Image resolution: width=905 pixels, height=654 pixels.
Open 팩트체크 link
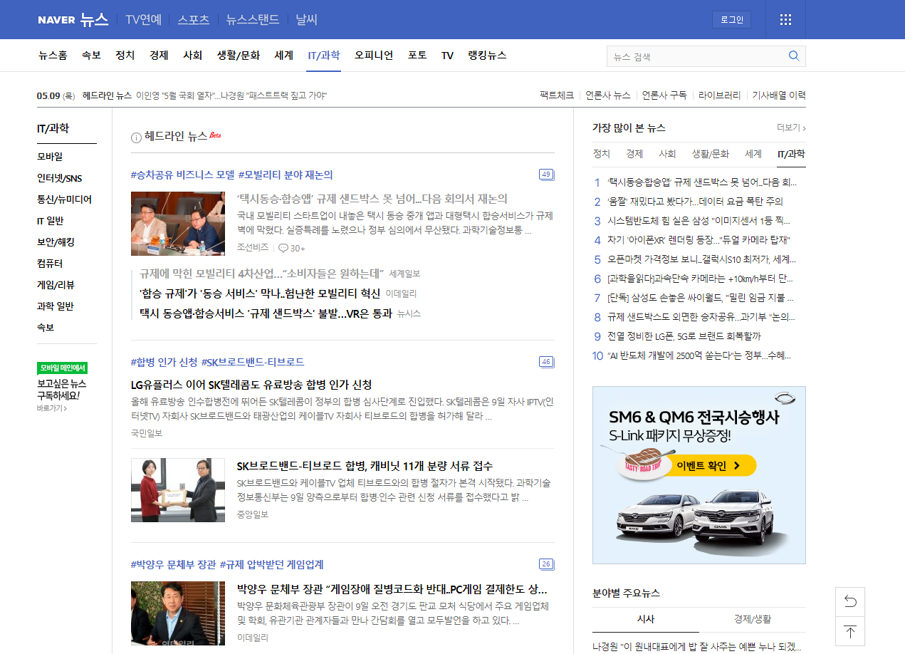pyautogui.click(x=557, y=95)
